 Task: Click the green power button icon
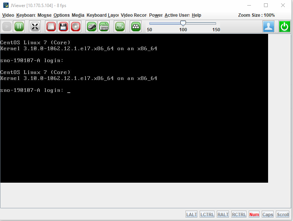(x=284, y=26)
